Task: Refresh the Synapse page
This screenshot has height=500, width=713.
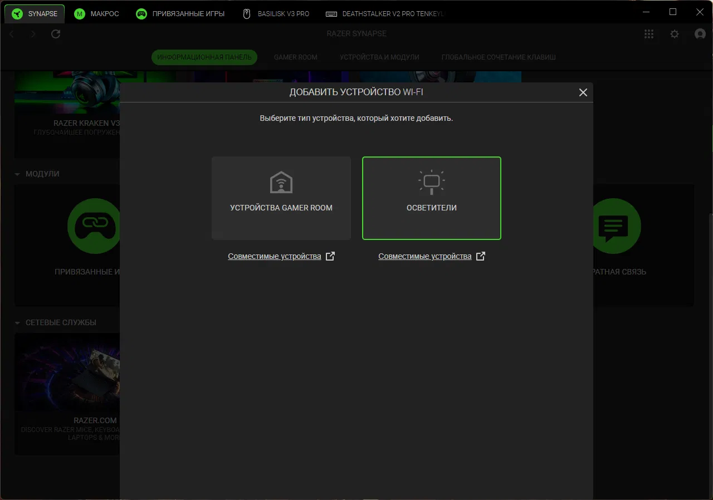Action: coord(56,34)
